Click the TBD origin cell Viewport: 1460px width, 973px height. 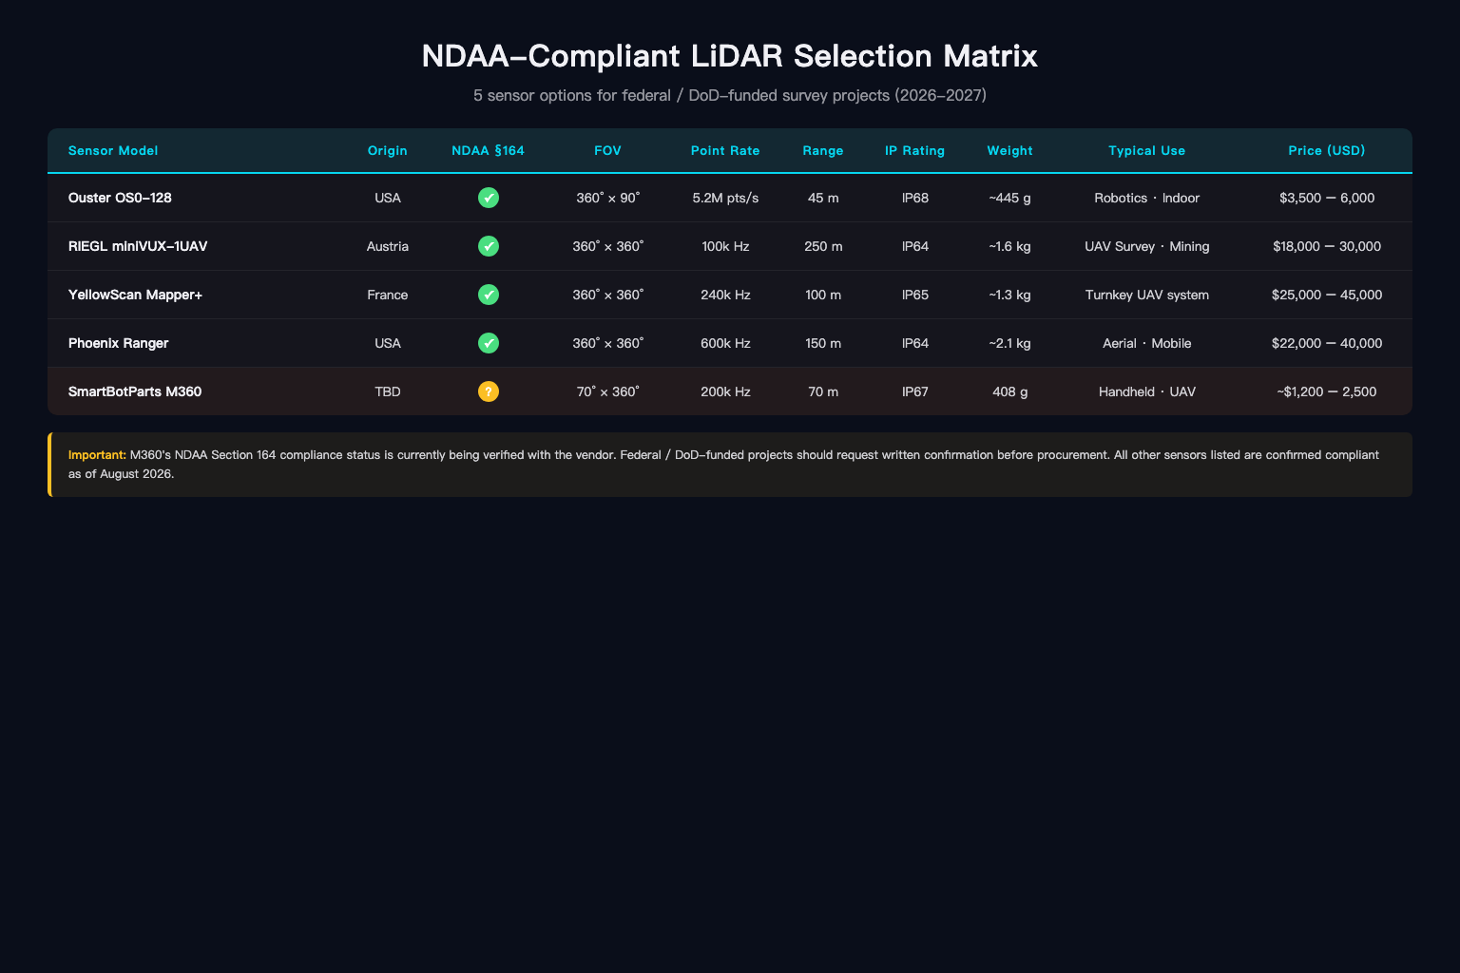pos(388,391)
